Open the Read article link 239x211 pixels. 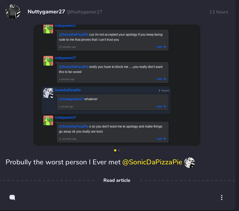117,180
